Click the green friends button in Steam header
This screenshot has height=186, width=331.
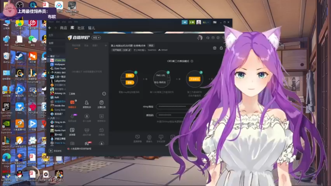(x=192, y=22)
